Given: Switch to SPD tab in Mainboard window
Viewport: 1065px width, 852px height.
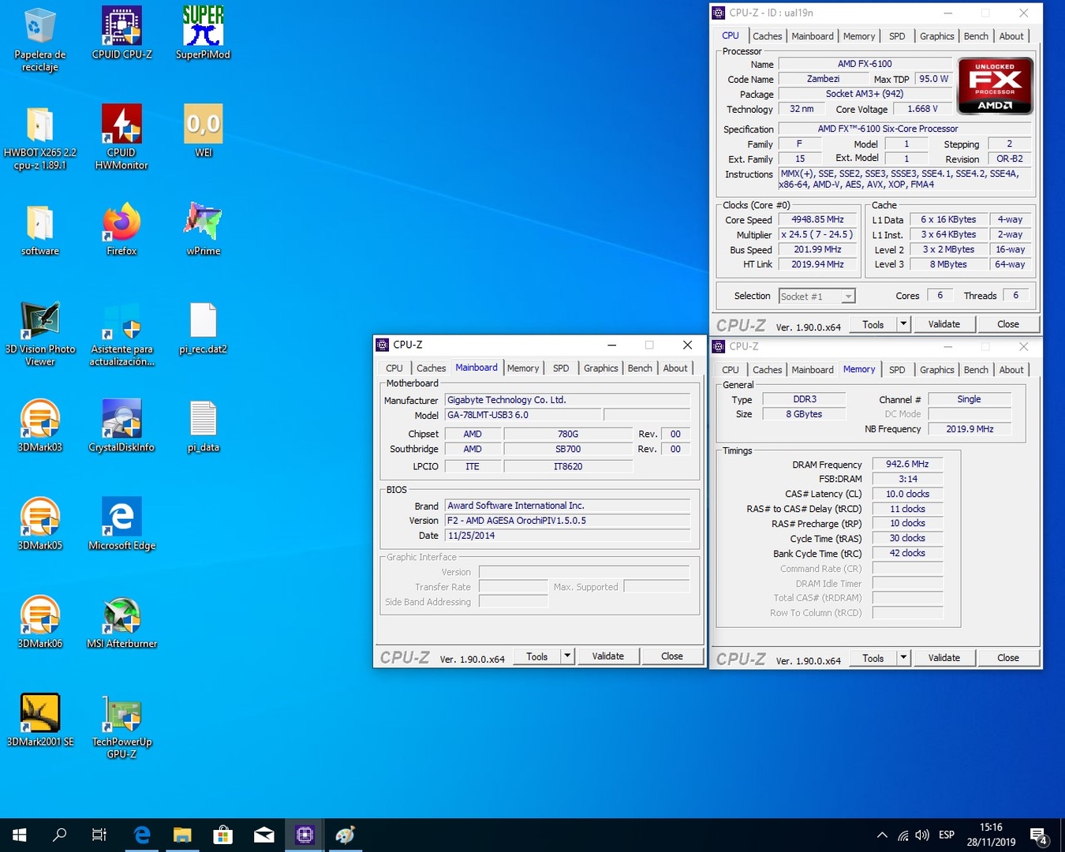Looking at the screenshot, I should click(561, 368).
